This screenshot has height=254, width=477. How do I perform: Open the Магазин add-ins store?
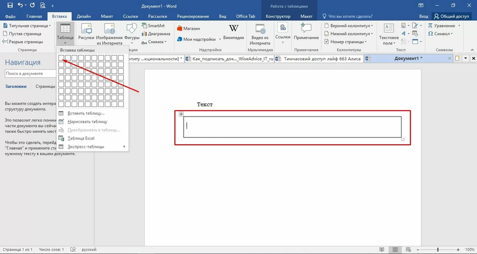click(188, 29)
